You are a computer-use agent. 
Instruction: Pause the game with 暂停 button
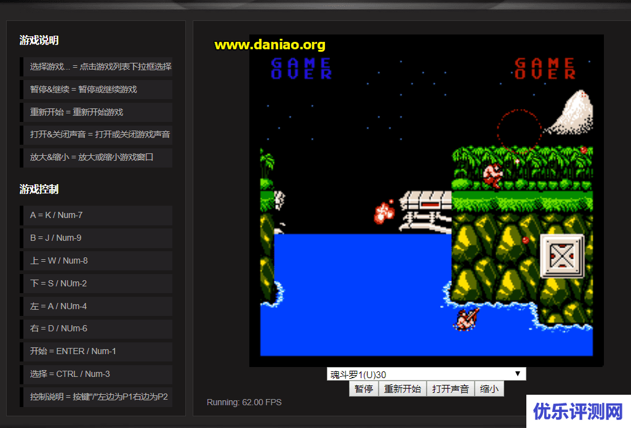coord(363,389)
